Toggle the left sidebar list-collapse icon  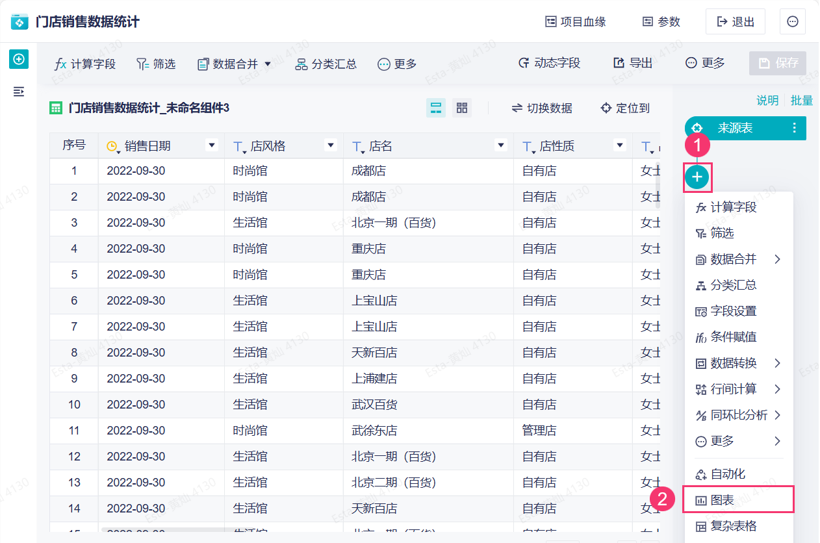[19, 92]
